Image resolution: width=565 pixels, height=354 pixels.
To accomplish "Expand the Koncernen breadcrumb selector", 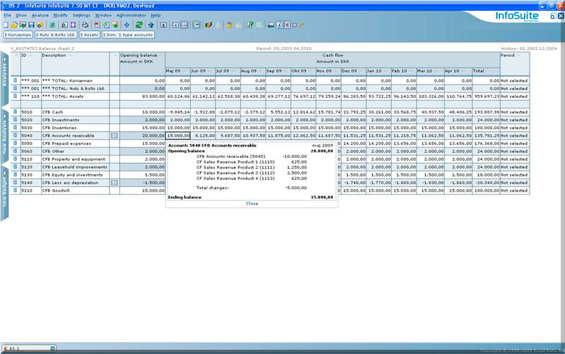I will [18, 35].
